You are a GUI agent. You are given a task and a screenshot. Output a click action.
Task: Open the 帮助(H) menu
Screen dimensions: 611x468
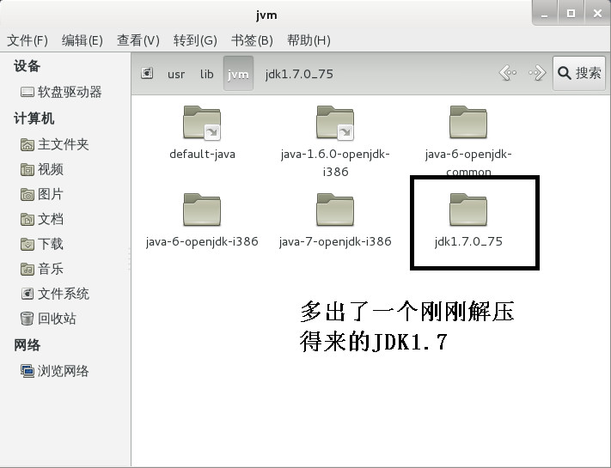coord(309,40)
